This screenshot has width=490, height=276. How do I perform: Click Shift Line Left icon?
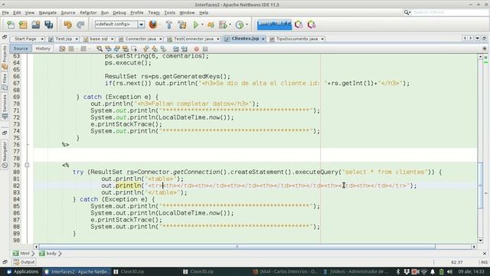(x=175, y=49)
